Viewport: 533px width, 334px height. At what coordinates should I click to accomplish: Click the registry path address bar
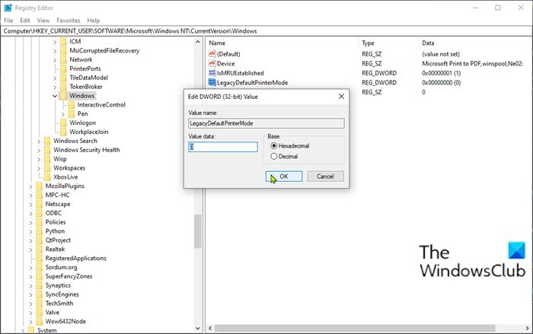coord(266,31)
